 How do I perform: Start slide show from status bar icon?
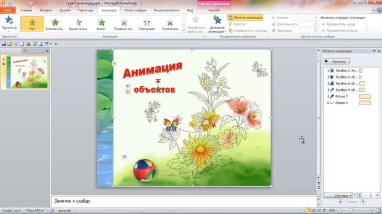[x=324, y=210]
